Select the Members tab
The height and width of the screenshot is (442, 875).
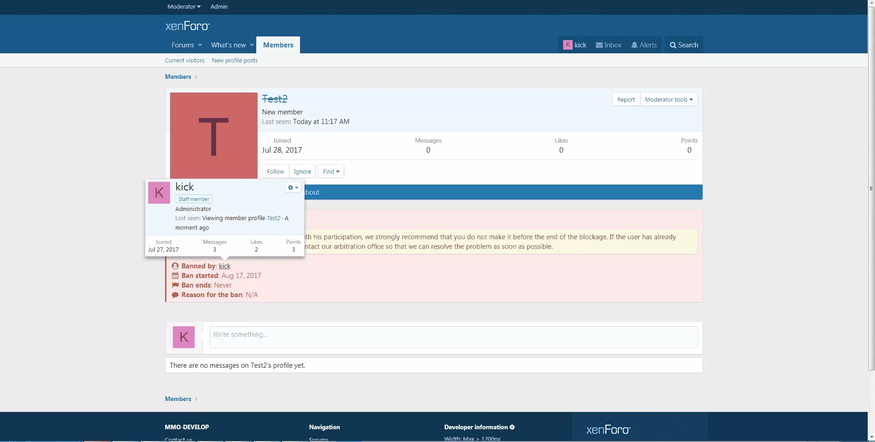click(x=278, y=45)
